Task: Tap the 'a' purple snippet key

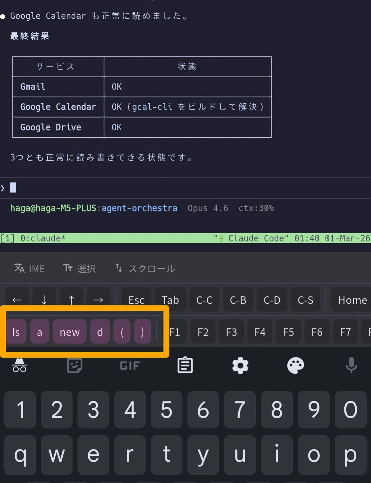Action: (39, 332)
